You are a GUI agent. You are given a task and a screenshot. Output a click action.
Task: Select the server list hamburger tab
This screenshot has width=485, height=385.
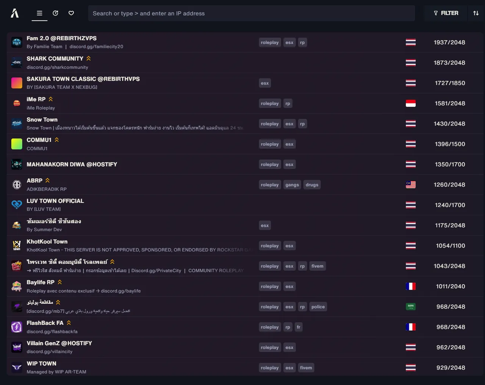point(39,13)
